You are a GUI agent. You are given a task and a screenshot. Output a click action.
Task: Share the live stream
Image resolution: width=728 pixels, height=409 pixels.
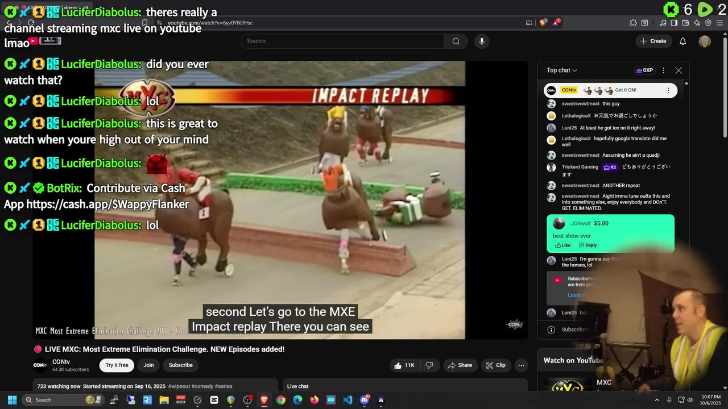[460, 365]
